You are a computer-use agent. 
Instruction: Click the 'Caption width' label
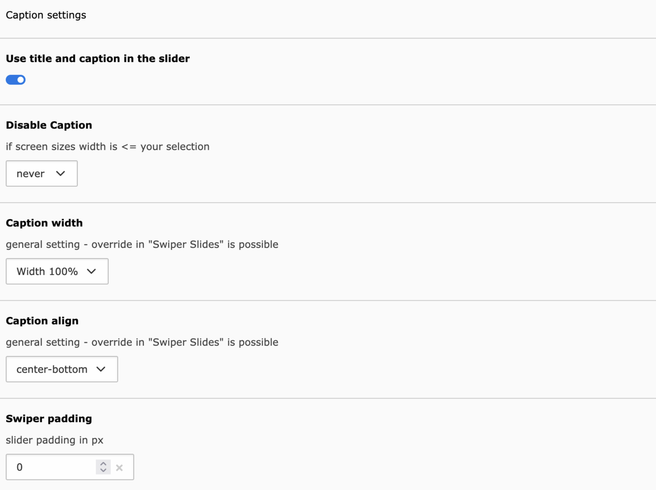pos(44,223)
